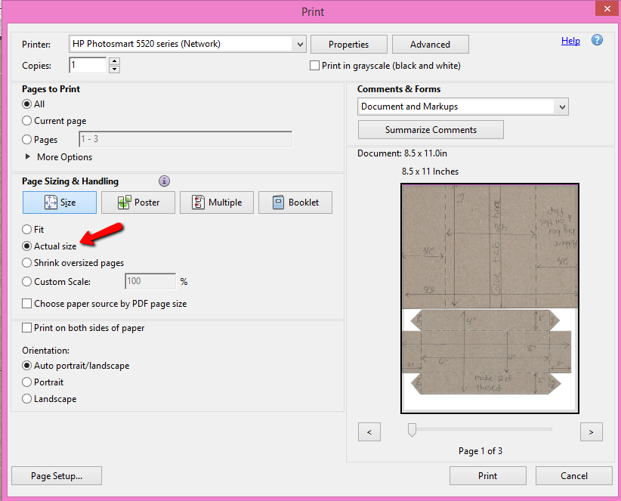Click the blue Help question mark icon
Screen dimensions: 621x501
[597, 41]
